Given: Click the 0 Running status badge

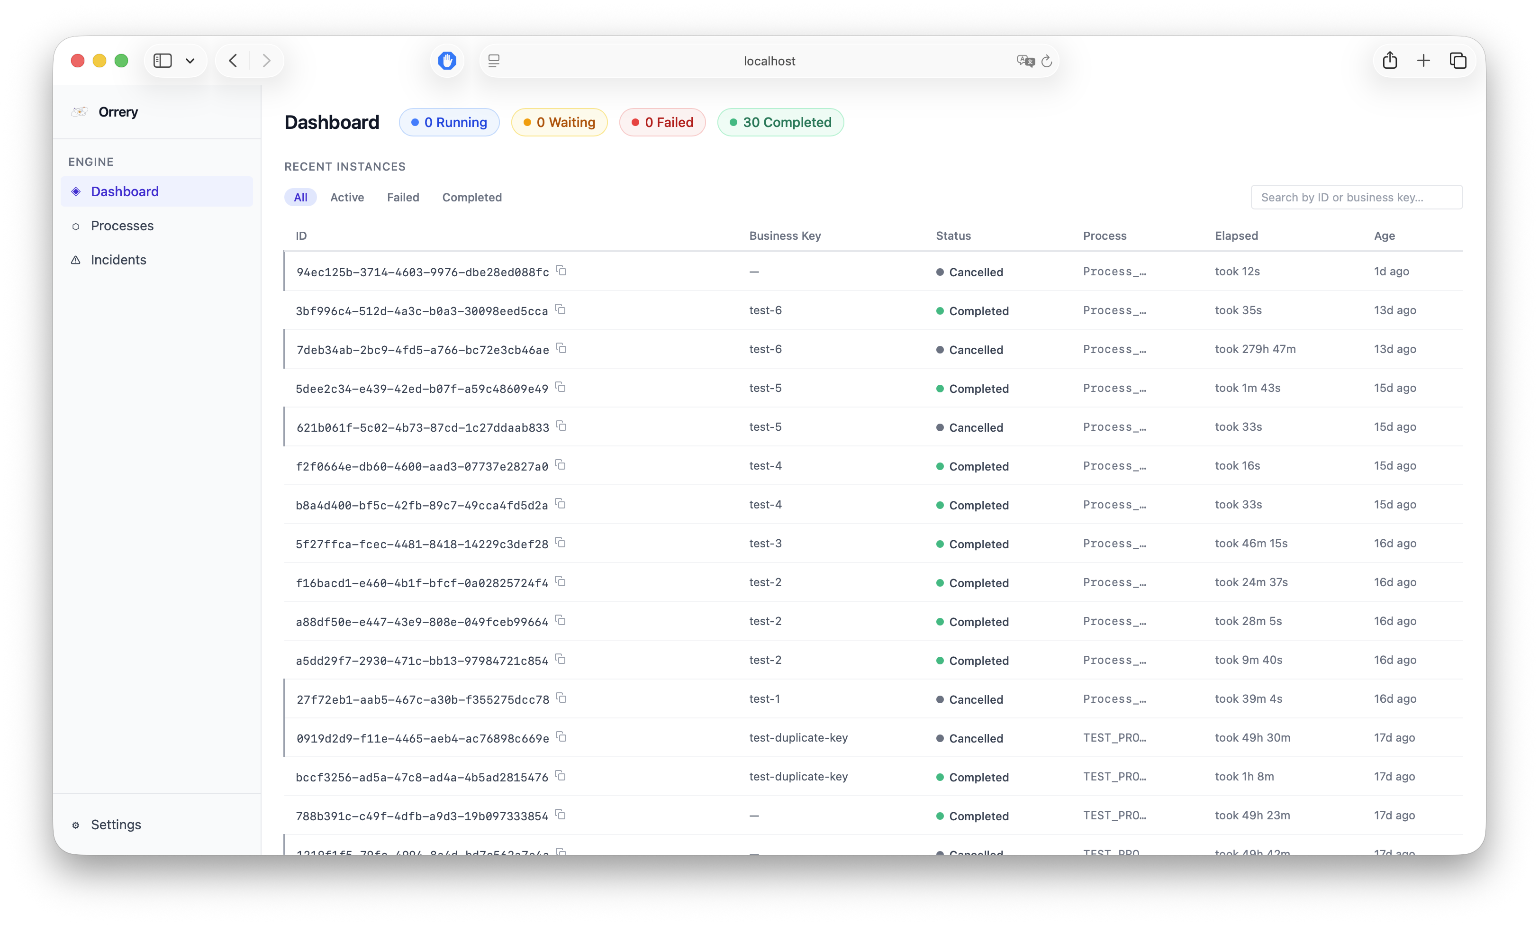Looking at the screenshot, I should click(x=449, y=122).
